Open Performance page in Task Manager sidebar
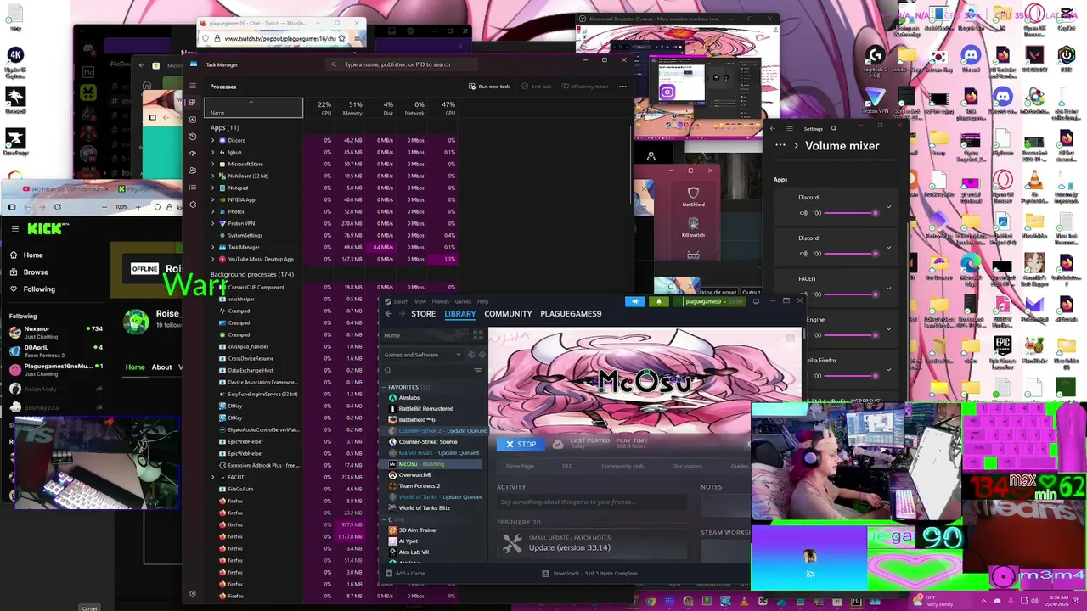 (x=193, y=120)
